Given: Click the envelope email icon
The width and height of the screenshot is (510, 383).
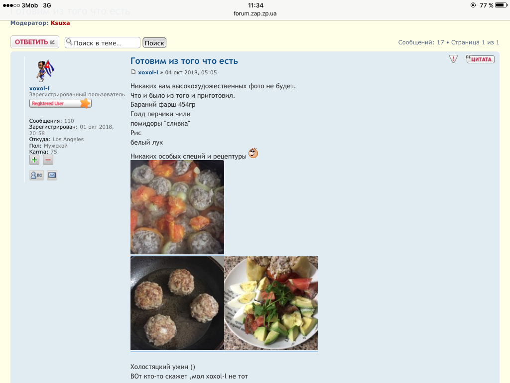Looking at the screenshot, I should tap(52, 175).
